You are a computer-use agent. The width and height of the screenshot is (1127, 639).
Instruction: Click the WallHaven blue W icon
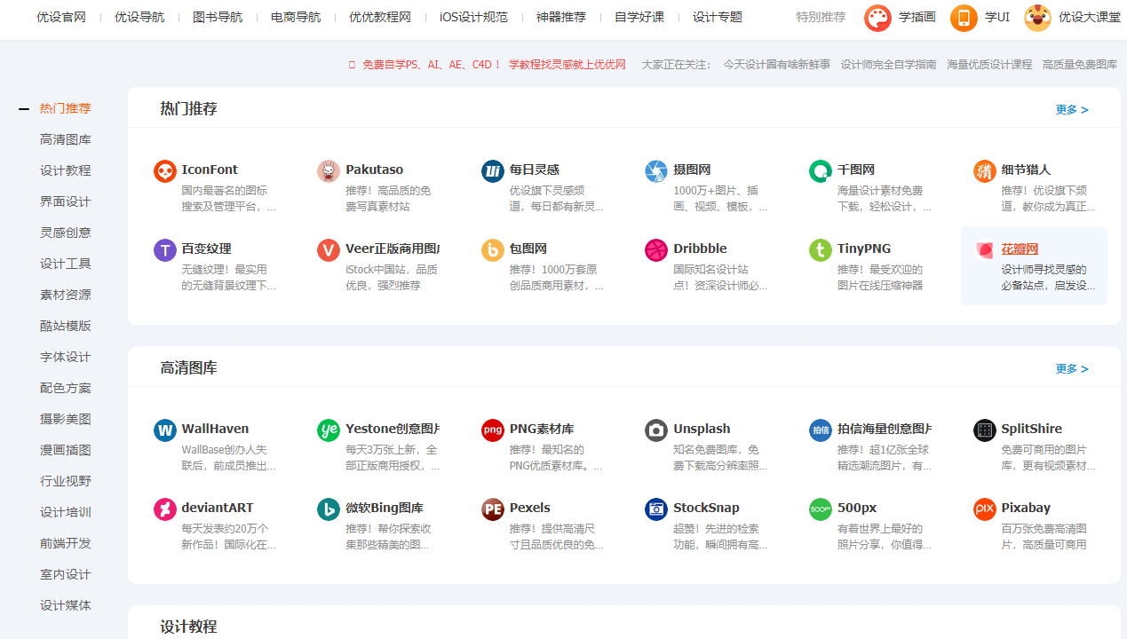coord(165,430)
